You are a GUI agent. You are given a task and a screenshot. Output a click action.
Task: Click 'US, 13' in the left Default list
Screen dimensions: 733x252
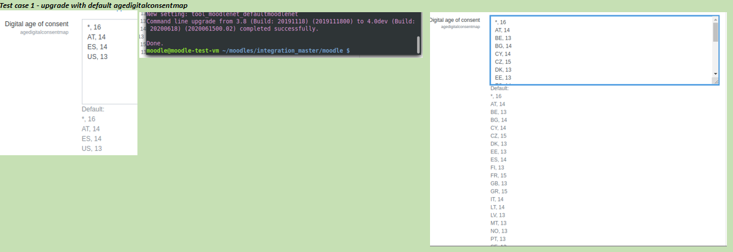click(92, 149)
